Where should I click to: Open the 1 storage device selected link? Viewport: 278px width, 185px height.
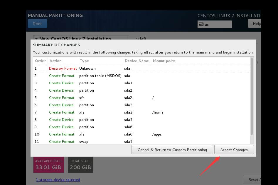(58, 180)
